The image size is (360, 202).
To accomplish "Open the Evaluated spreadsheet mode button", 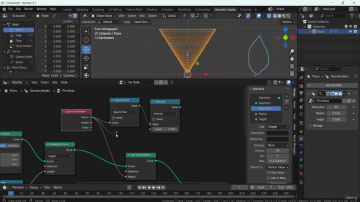I will pos(22,16).
